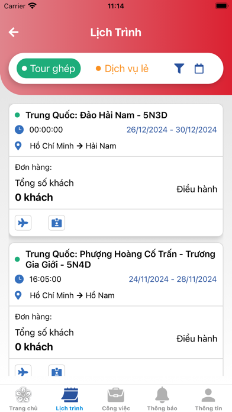The width and height of the screenshot is (232, 412).
Task: Click the clock icon beside 16:05:00
Action: [x=19, y=279]
